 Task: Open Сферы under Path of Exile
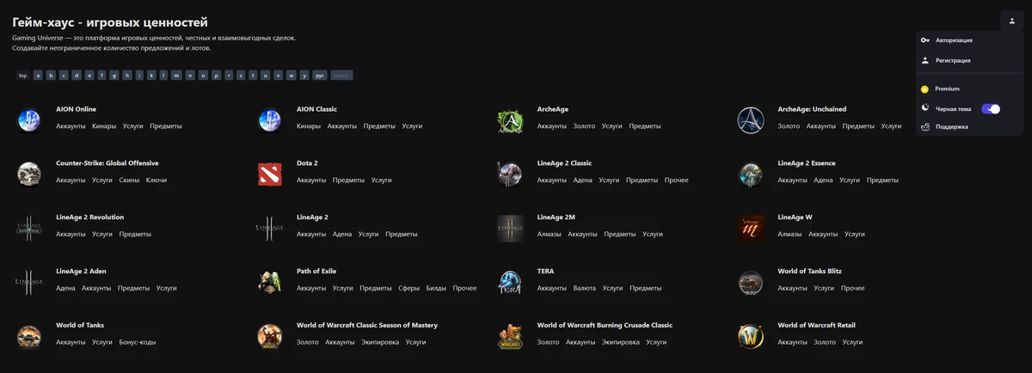[x=409, y=289]
